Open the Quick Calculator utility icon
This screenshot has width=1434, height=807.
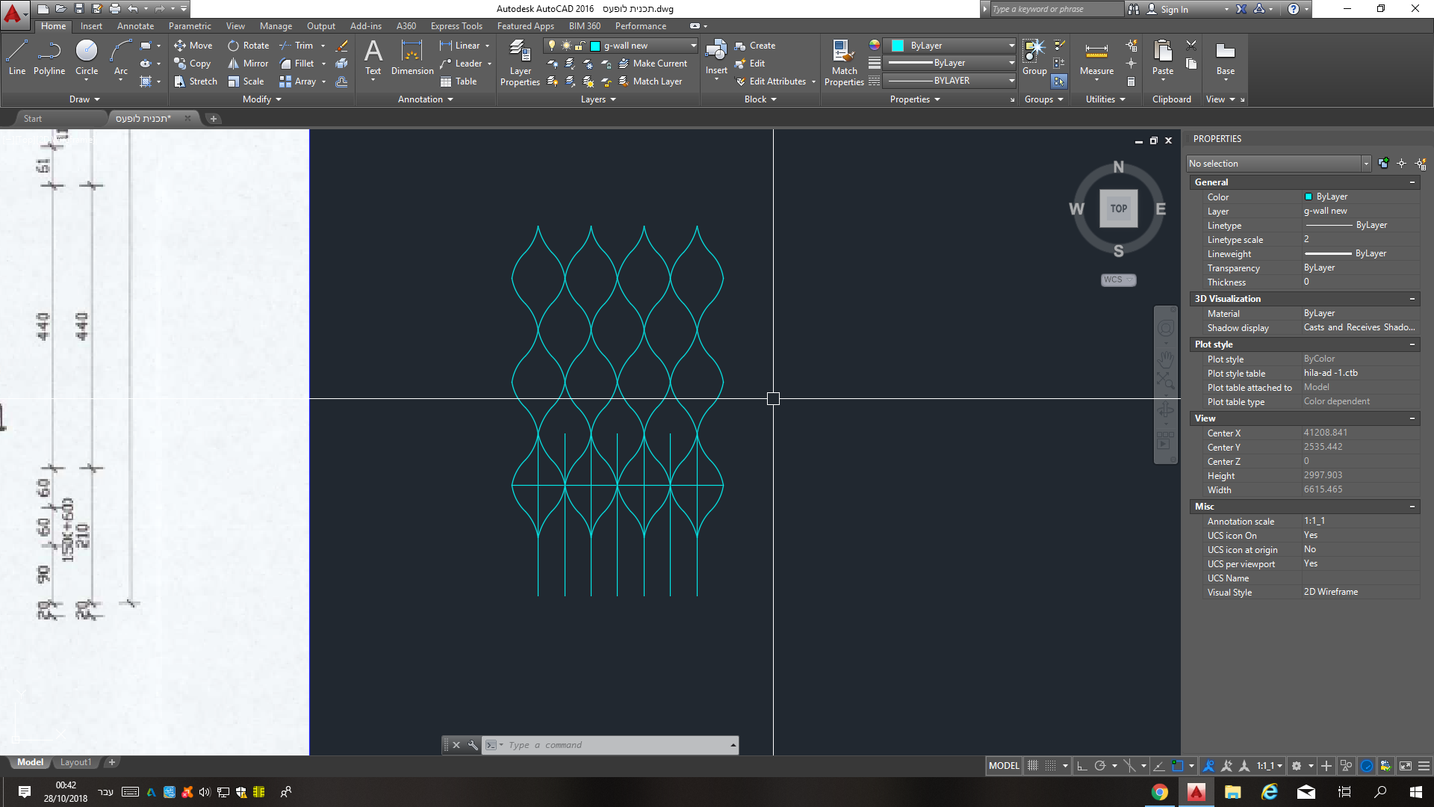coord(1132,81)
